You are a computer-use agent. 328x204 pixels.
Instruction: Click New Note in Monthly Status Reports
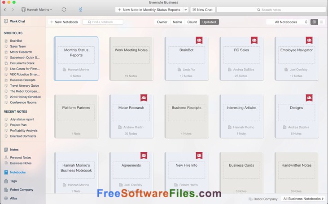pos(149,9)
